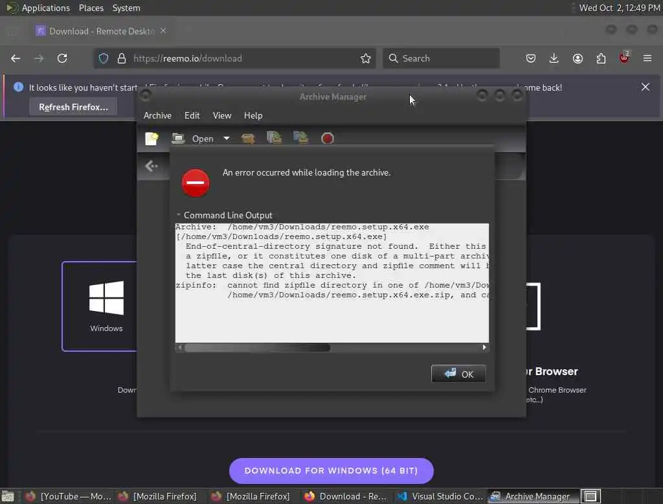
Task: Click the red Stop toolbar icon
Action: 327,139
